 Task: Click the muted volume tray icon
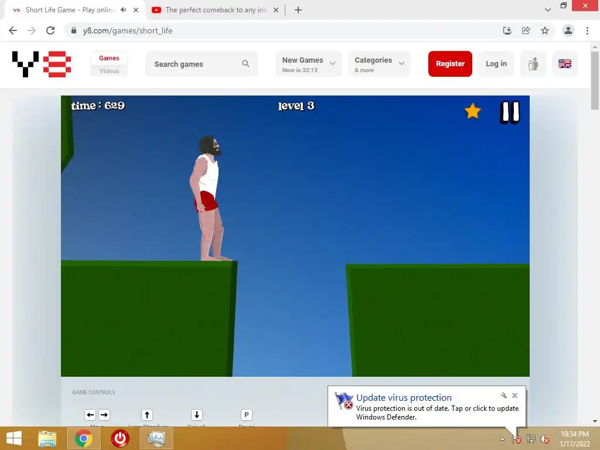545,439
